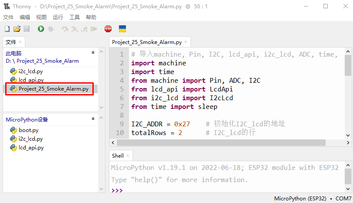Click the Step out icon
The height and width of the screenshot is (203, 353).
85,29
